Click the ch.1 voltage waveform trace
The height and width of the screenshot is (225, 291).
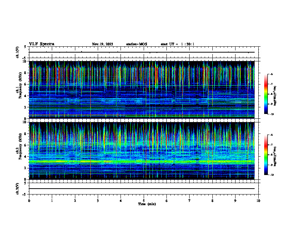[x=142, y=52]
